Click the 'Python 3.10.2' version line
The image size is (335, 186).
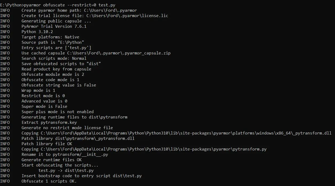(x=37, y=32)
